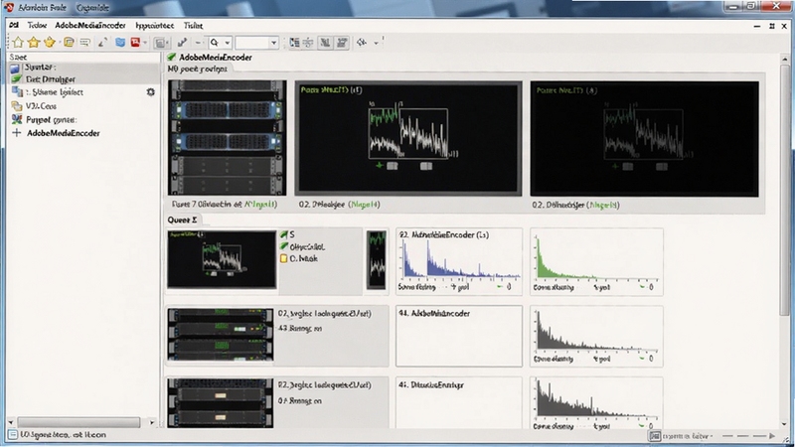Select the third sidebar item with gear
This screenshot has height=447, width=795.
83,91
